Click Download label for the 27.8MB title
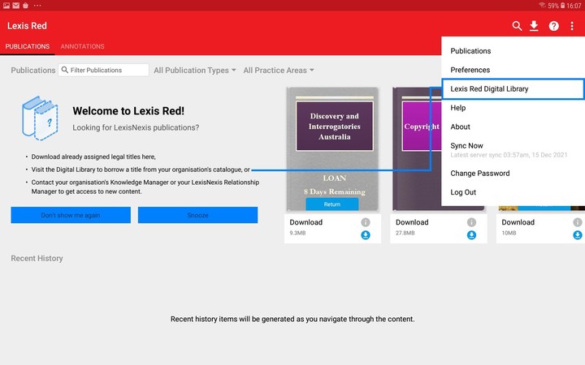This screenshot has height=365, width=585. point(412,222)
